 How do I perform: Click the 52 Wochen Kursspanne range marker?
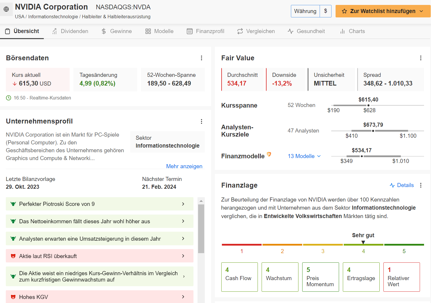pyautogui.click(x=368, y=105)
